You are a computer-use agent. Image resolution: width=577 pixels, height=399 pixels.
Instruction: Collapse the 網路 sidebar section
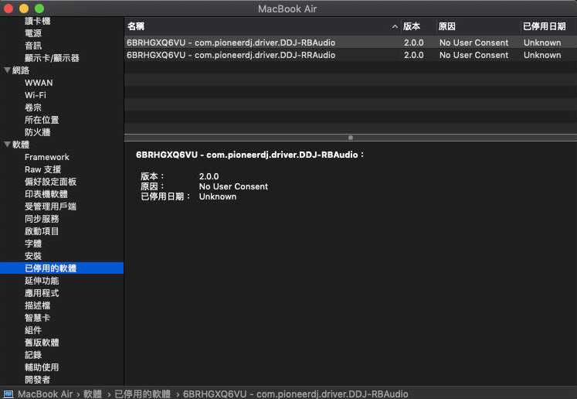[7, 70]
